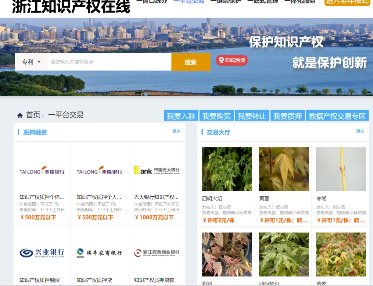373x286 pixels.
Task: Select the 我要入驻 tab
Action: 181,116
